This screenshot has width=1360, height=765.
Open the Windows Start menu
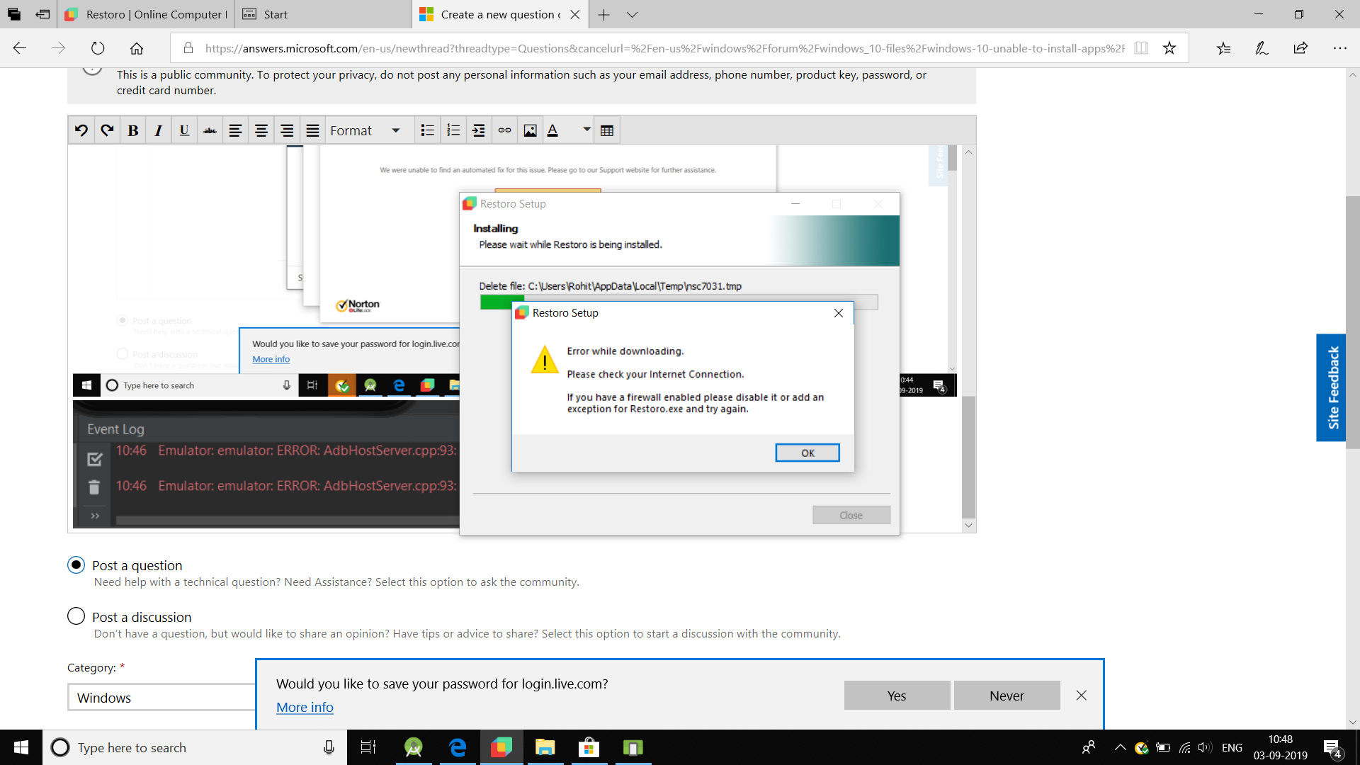21,747
